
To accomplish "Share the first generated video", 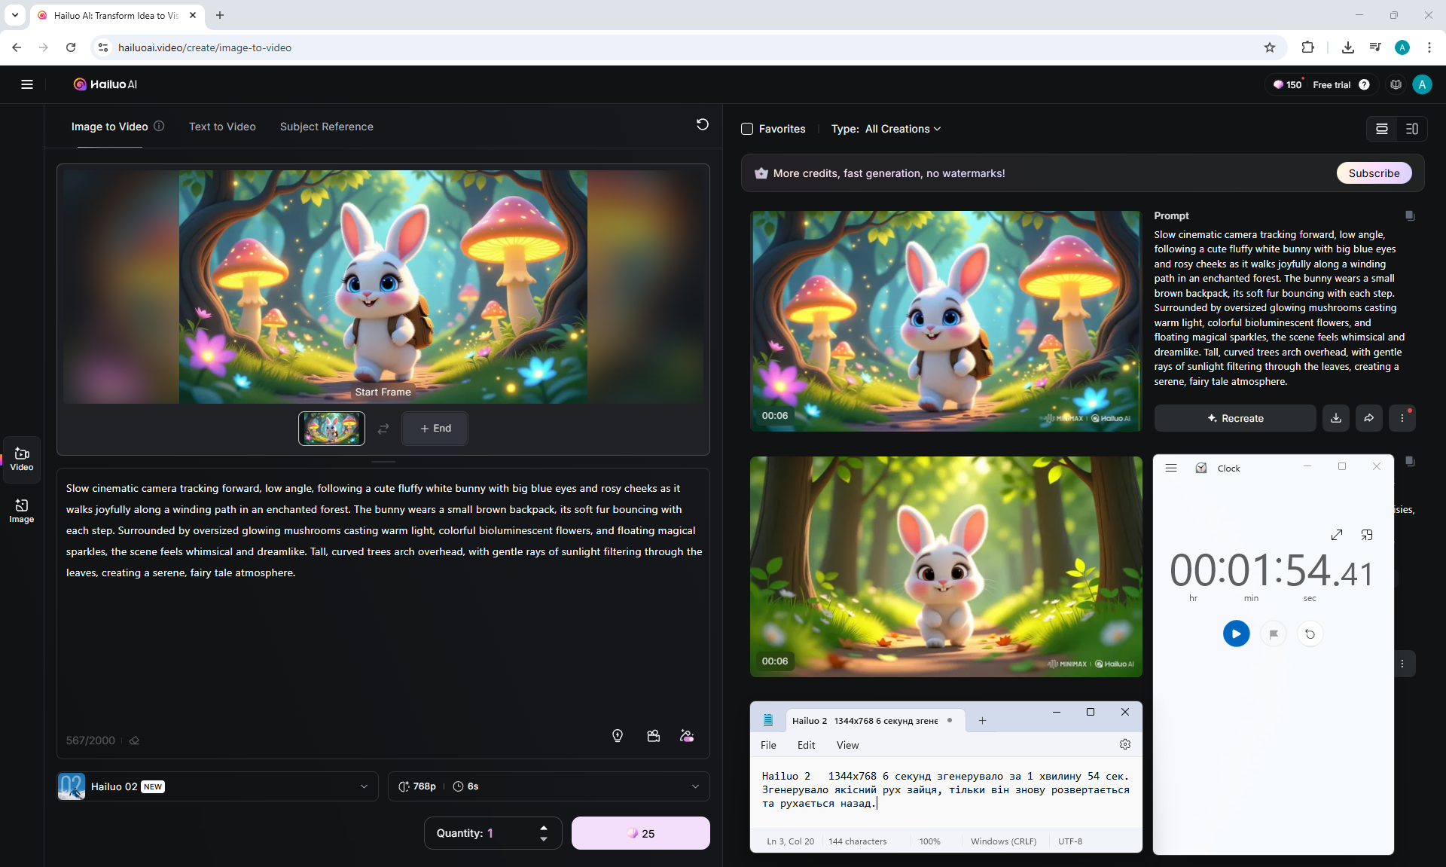I will coord(1368,418).
